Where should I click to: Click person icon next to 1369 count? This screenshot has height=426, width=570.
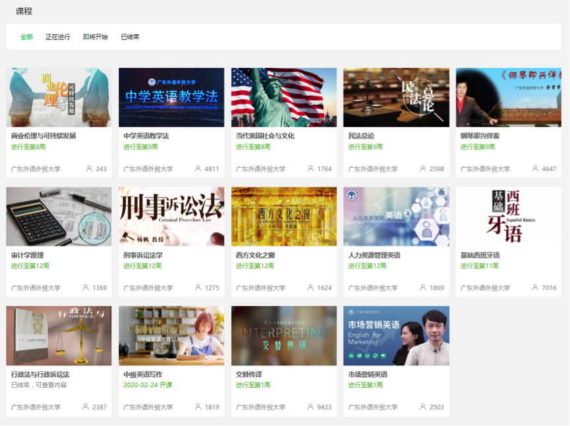(86, 288)
